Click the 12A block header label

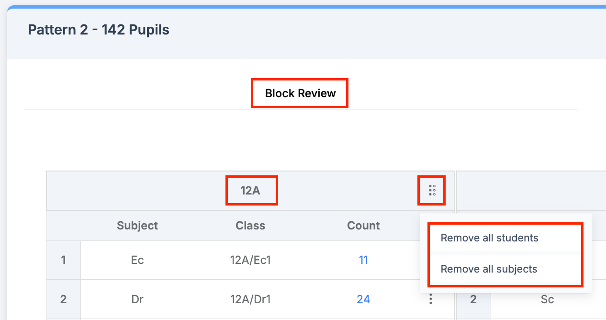click(251, 190)
